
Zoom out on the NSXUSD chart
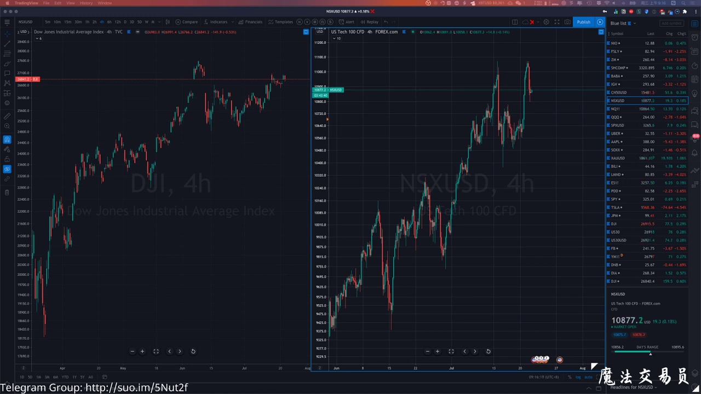(x=428, y=351)
